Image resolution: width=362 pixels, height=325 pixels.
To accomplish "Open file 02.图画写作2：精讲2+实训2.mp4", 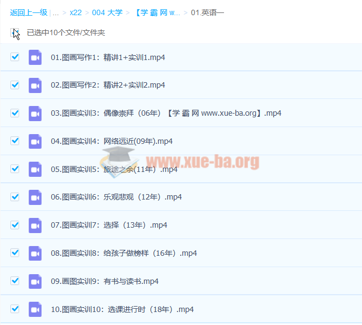I will point(108,85).
